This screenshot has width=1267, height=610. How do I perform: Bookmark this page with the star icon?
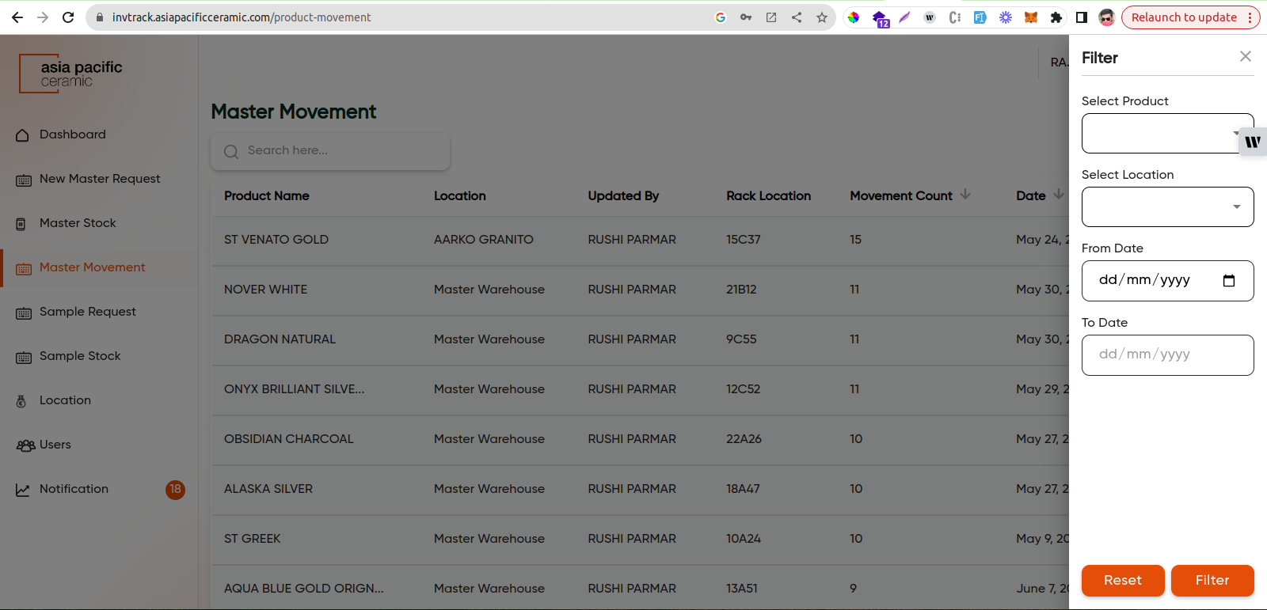(822, 17)
